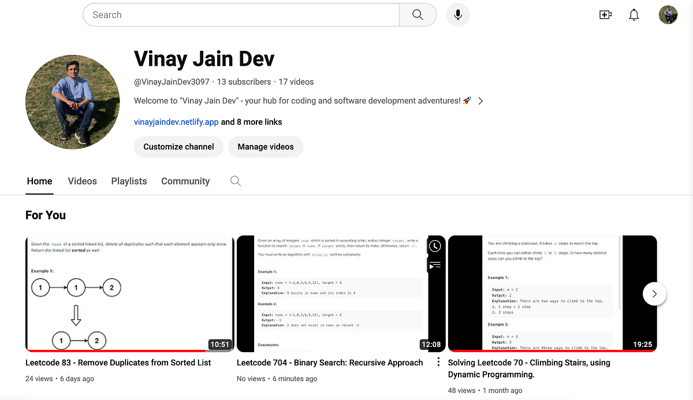This screenshot has width=693, height=400.
Task: Play the Leetcode 704 Binary Search thumbnail
Action: coord(341,293)
